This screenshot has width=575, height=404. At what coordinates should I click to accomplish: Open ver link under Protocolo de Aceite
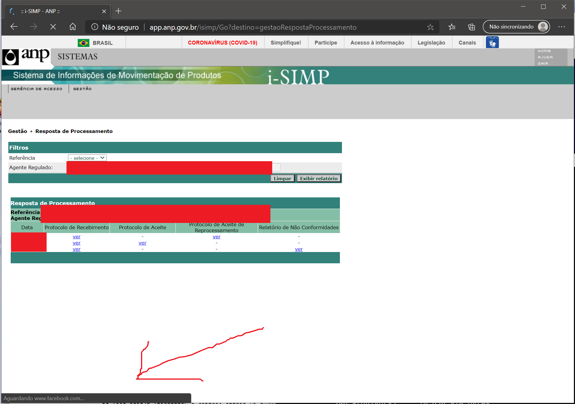tap(142, 243)
